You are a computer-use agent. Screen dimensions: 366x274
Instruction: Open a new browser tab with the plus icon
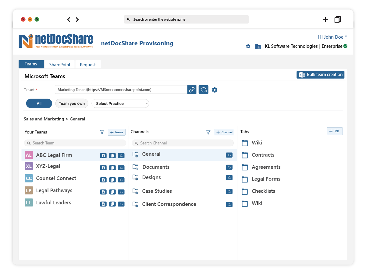325,19
